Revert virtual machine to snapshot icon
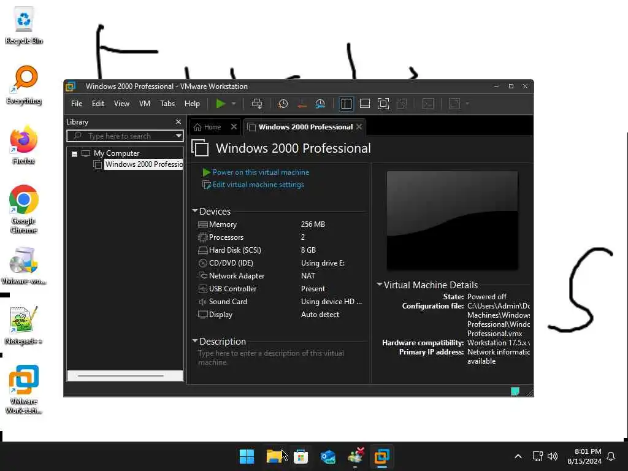The width and height of the screenshot is (628, 471). [x=302, y=104]
